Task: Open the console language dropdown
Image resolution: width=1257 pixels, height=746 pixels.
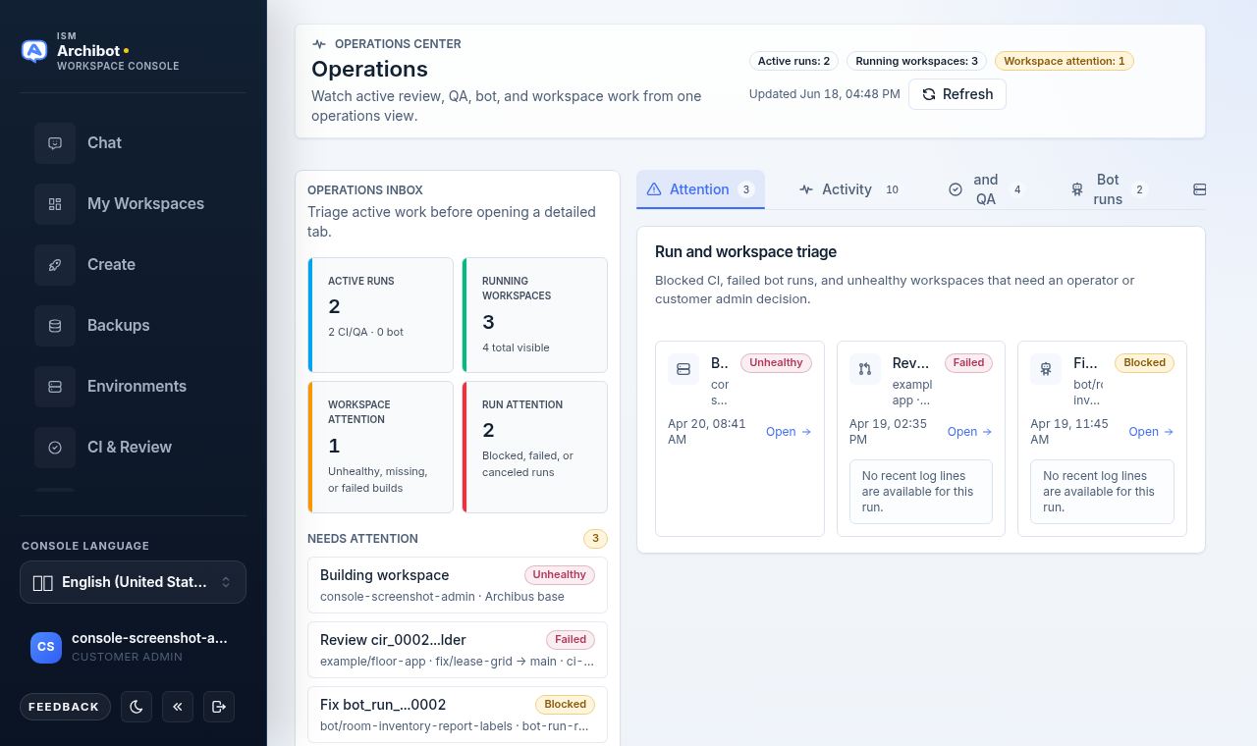Action: coord(133,582)
